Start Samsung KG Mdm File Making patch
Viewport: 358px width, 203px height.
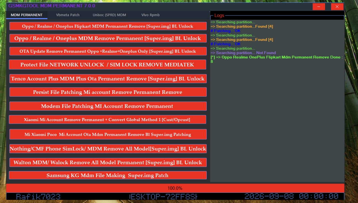point(108,175)
